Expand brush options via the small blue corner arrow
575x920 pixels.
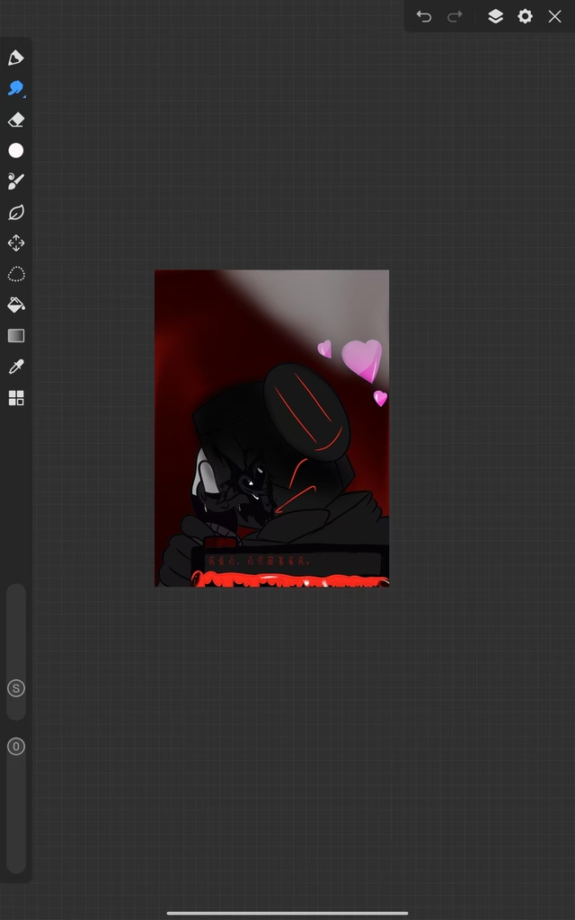(24, 95)
